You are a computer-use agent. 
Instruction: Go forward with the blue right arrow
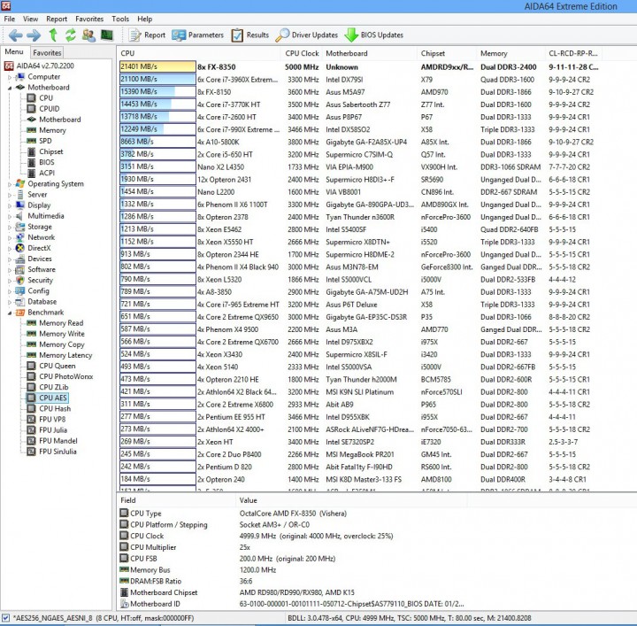click(34, 35)
